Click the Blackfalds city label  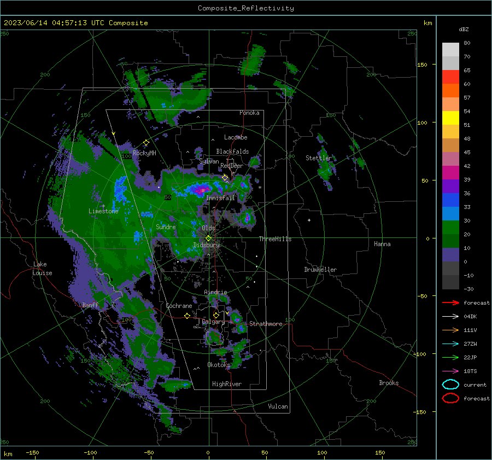point(232,152)
